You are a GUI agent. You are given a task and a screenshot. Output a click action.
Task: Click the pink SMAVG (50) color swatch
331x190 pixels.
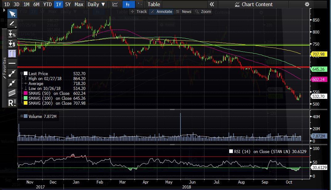pos(26,93)
